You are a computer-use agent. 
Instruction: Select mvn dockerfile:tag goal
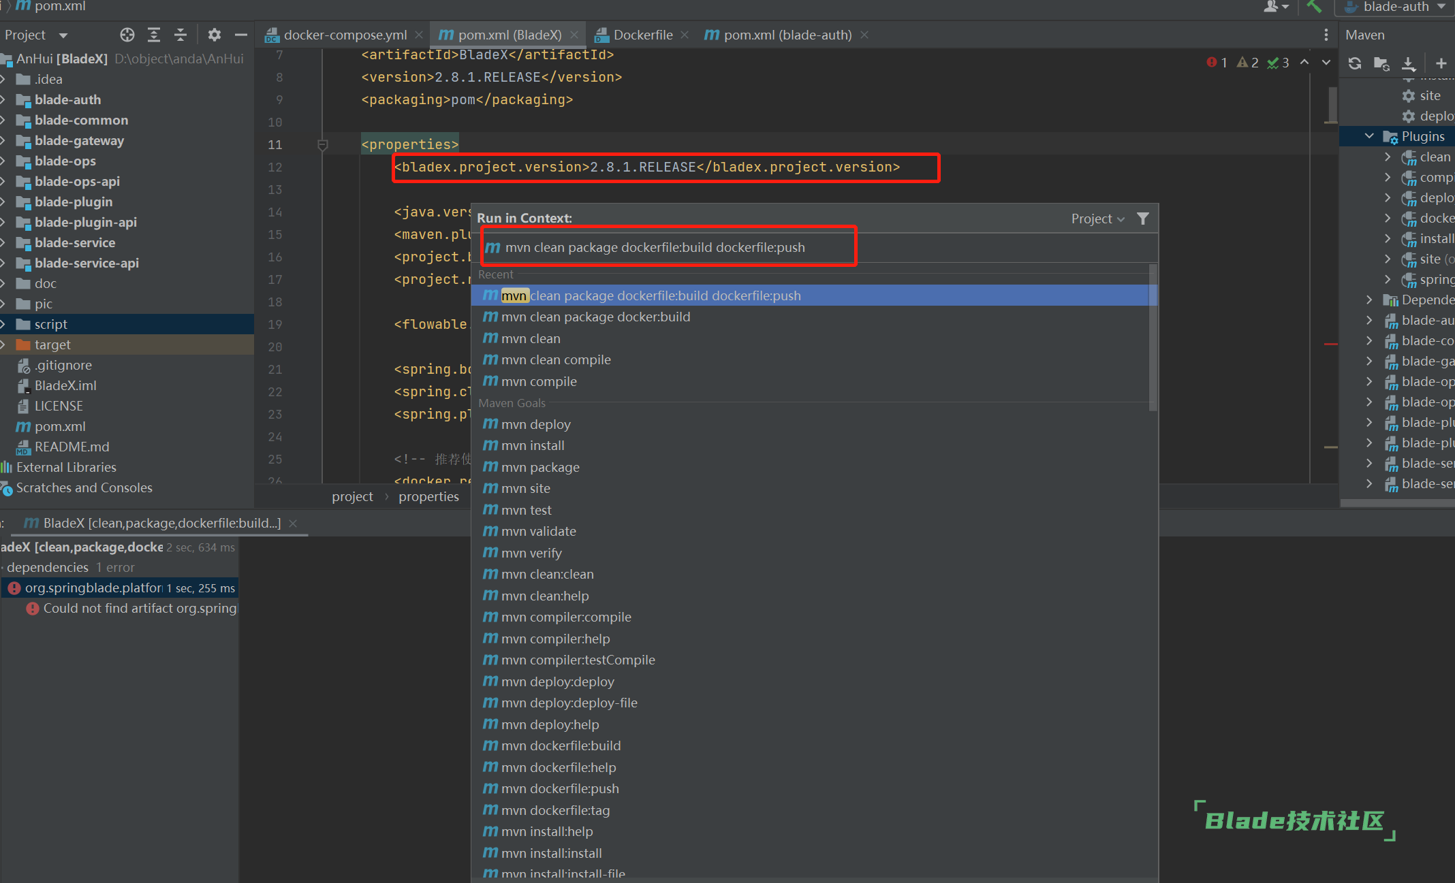[814, 810]
